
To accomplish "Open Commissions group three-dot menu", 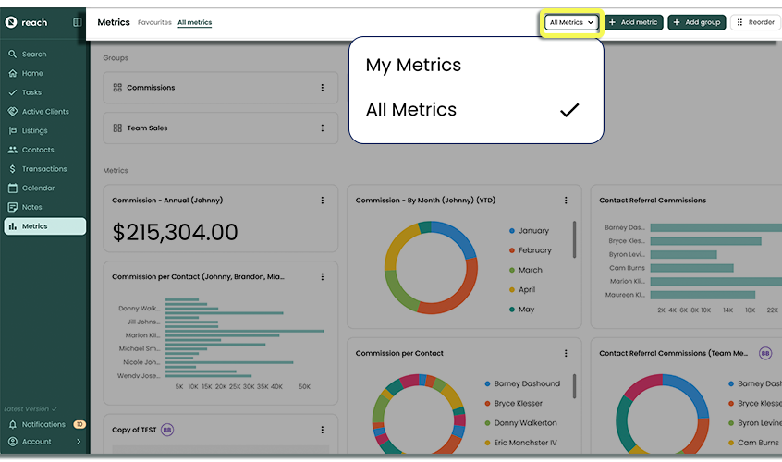I will [x=322, y=88].
